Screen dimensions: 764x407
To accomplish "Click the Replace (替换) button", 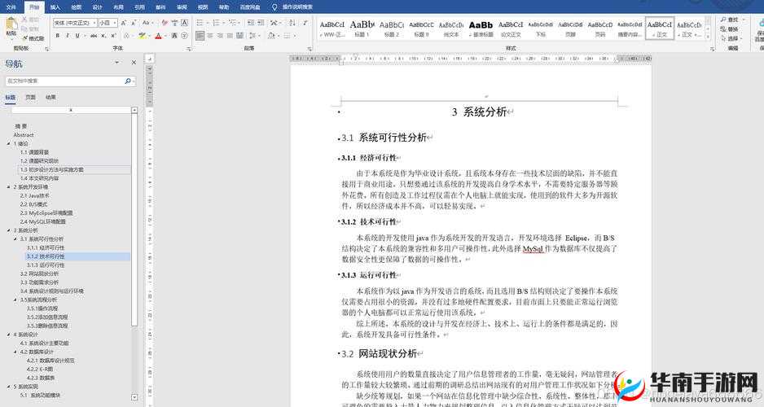I will (x=730, y=29).
